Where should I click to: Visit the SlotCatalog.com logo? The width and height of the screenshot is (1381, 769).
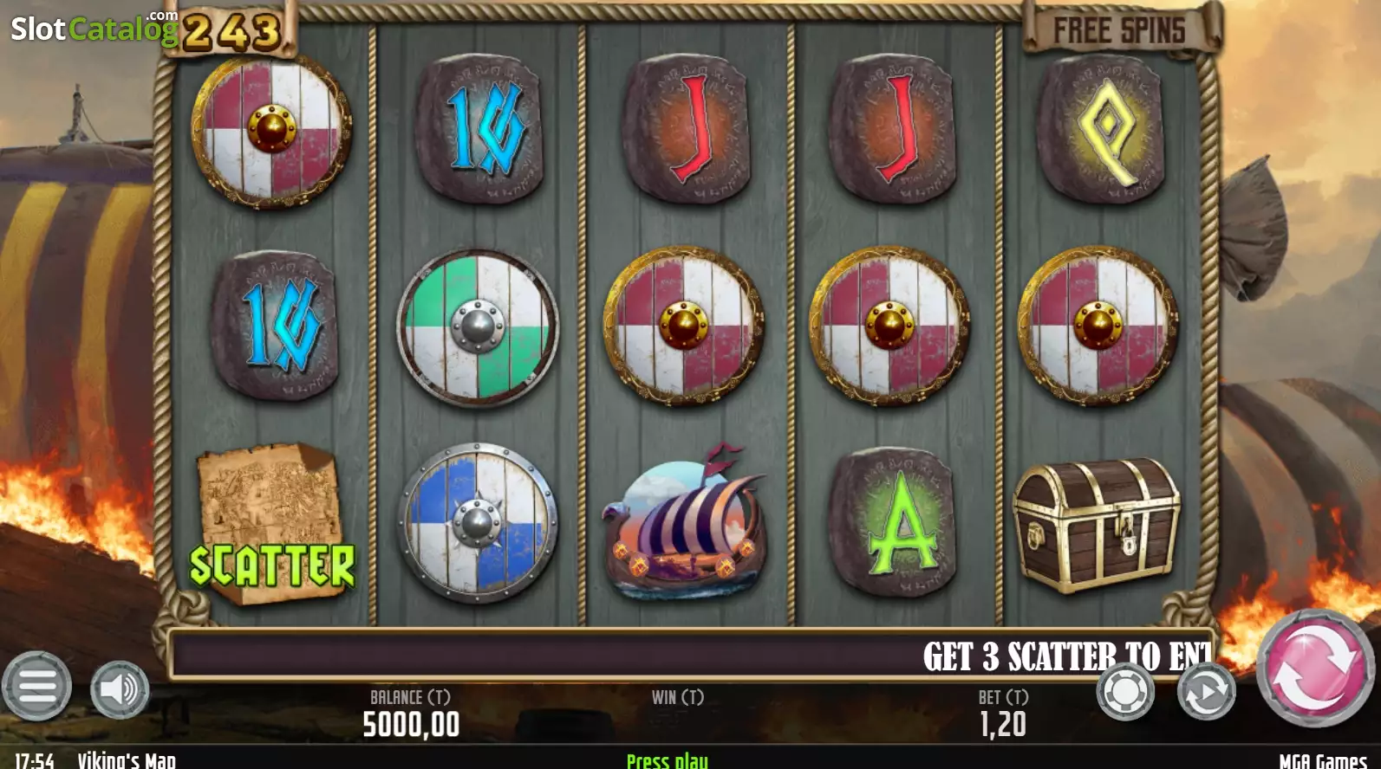94,27
